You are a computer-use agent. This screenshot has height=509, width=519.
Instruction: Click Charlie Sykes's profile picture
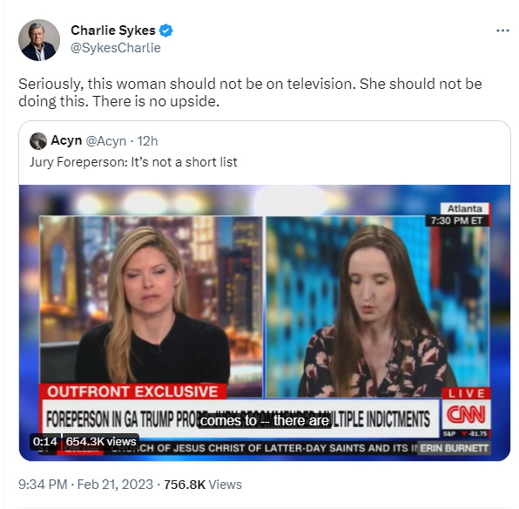[39, 40]
